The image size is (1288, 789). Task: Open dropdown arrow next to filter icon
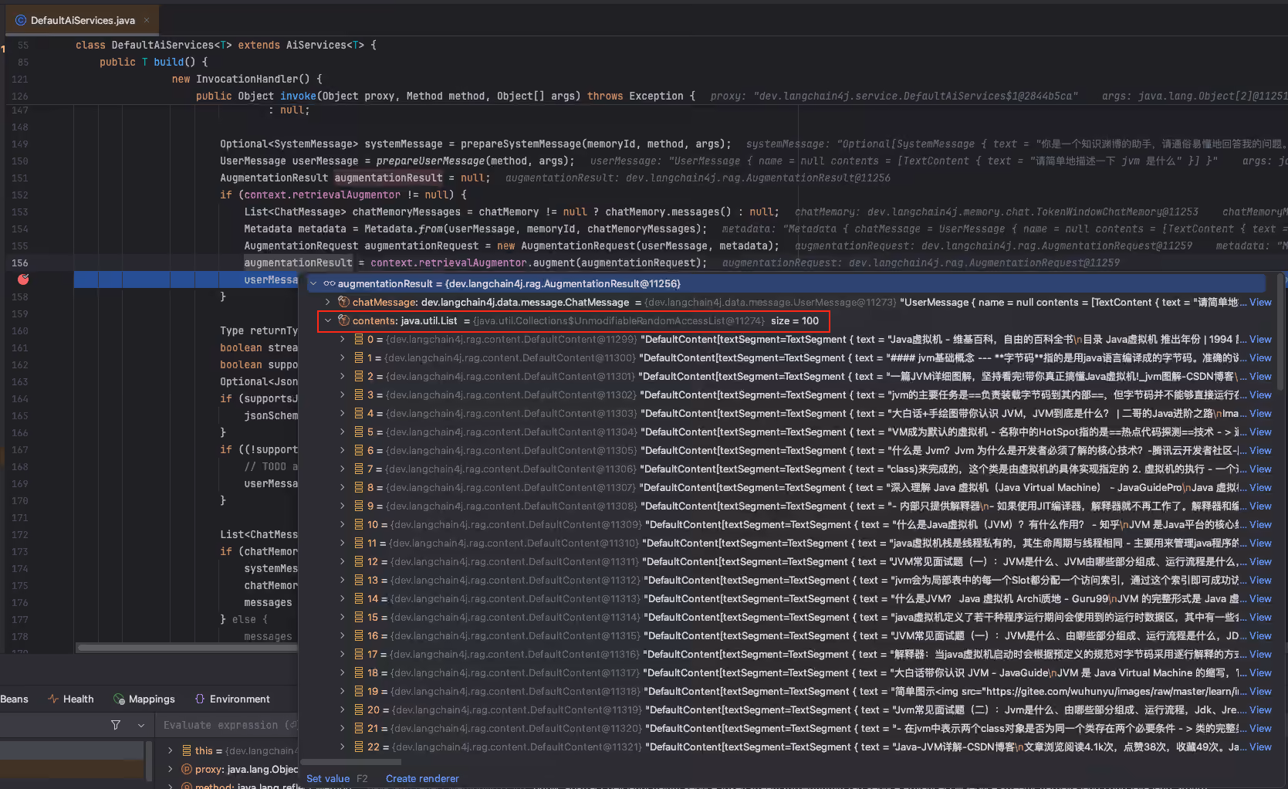[141, 725]
